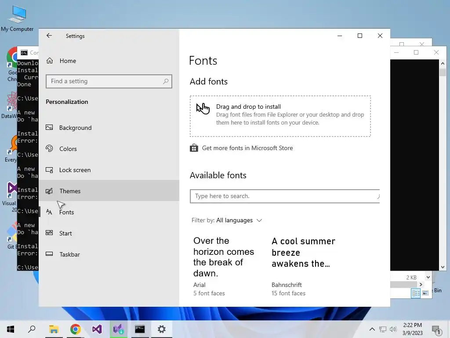This screenshot has width=450, height=338.
Task: Open Google Chrome from the taskbar
Action: click(75, 329)
